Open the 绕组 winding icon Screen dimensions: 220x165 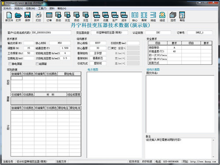[153, 17]
